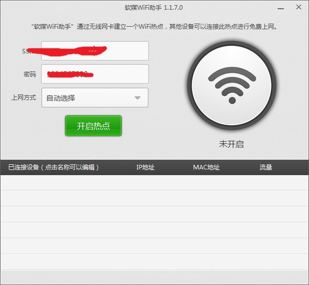The width and height of the screenshot is (309, 285).
Task: Minimize the 软媒WiFi助手 window
Action: (x=281, y=8)
